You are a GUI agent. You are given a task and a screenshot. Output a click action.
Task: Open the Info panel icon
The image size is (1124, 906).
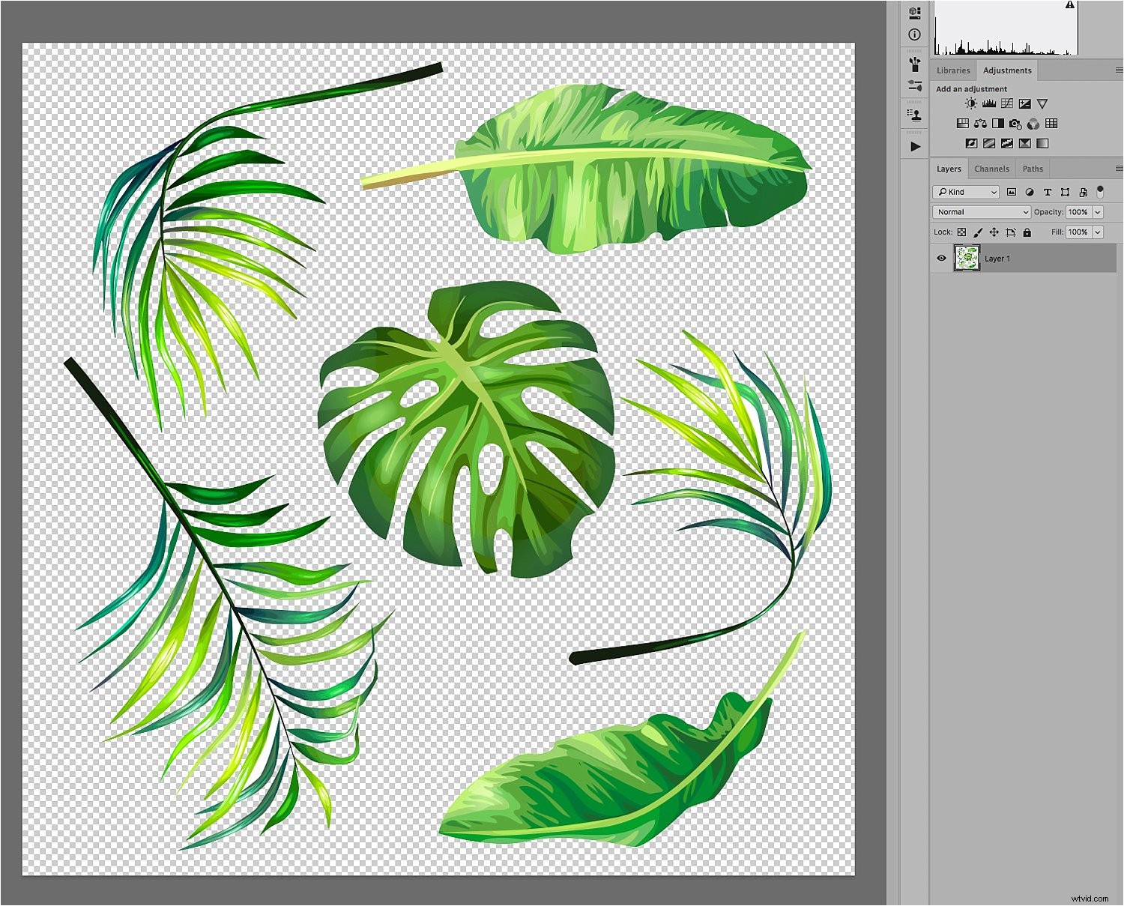coord(914,34)
